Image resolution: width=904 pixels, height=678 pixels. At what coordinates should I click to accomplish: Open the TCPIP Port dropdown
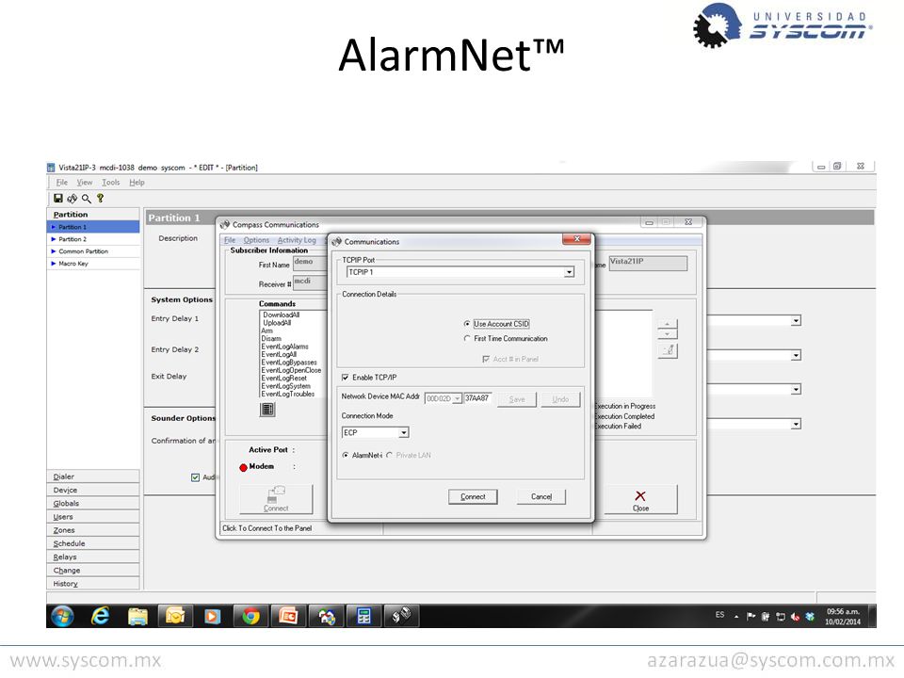(569, 272)
